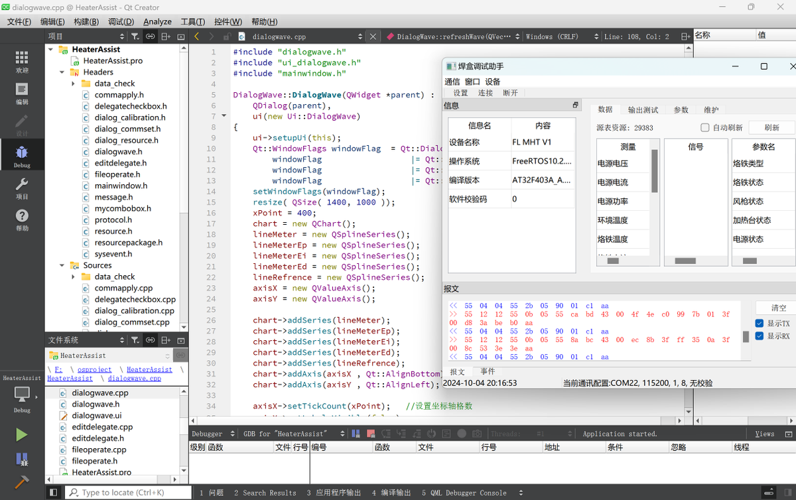Open the 构建(B) menu

[86, 21]
